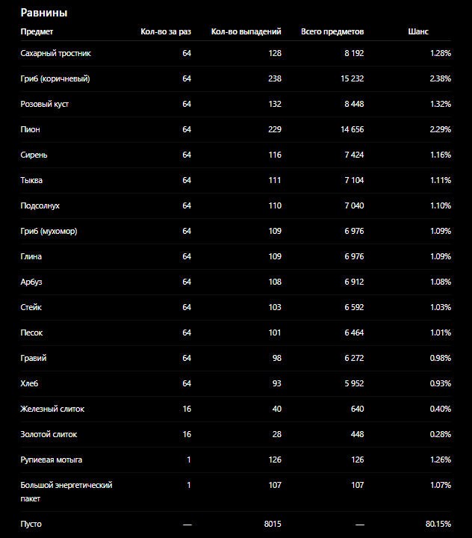Click the Предмет column header

coord(37,31)
